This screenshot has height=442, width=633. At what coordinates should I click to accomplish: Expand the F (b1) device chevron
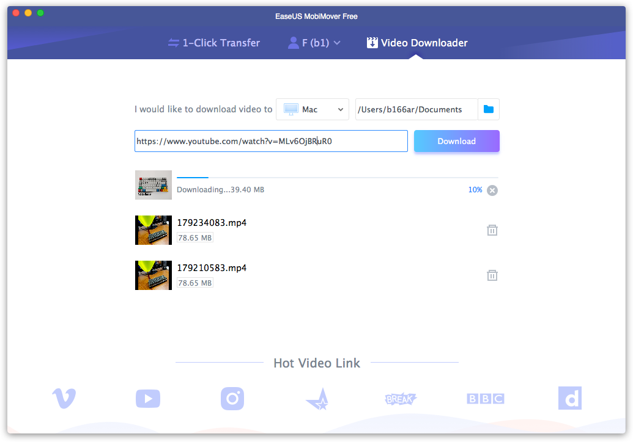click(x=337, y=43)
